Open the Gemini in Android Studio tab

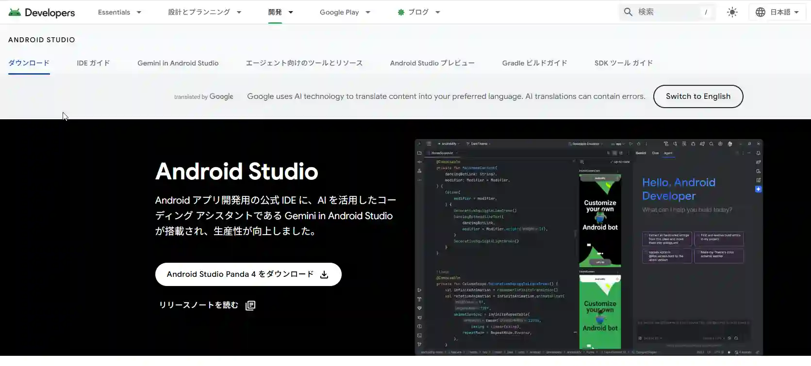178,63
